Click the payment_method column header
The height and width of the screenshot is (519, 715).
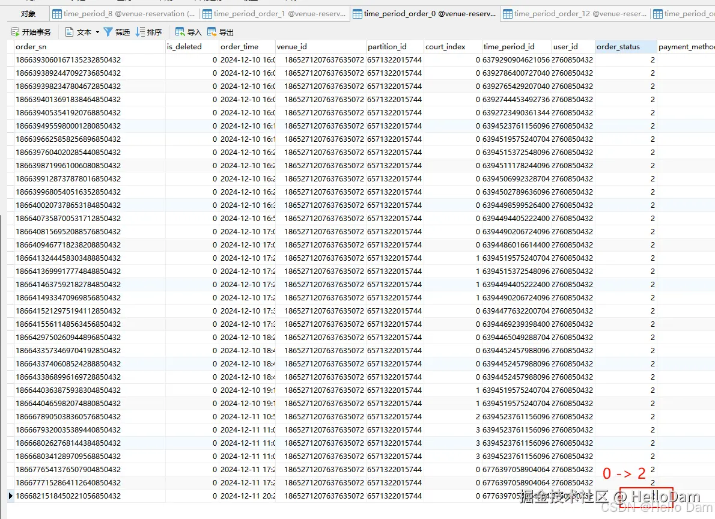coord(686,46)
